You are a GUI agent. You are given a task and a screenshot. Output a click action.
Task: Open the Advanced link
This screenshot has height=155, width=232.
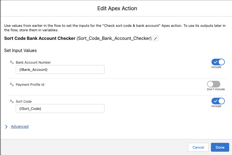click(x=20, y=126)
